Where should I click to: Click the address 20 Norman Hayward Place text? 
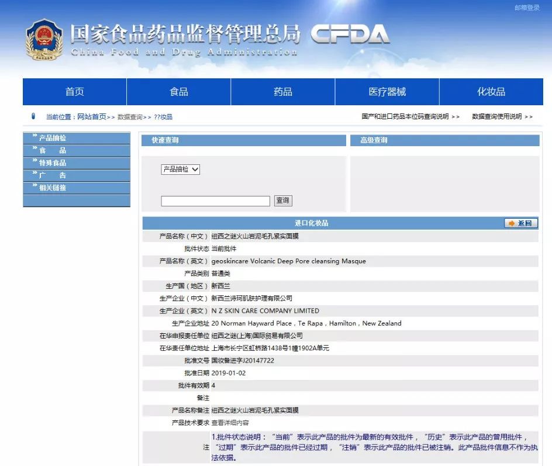coord(306,323)
